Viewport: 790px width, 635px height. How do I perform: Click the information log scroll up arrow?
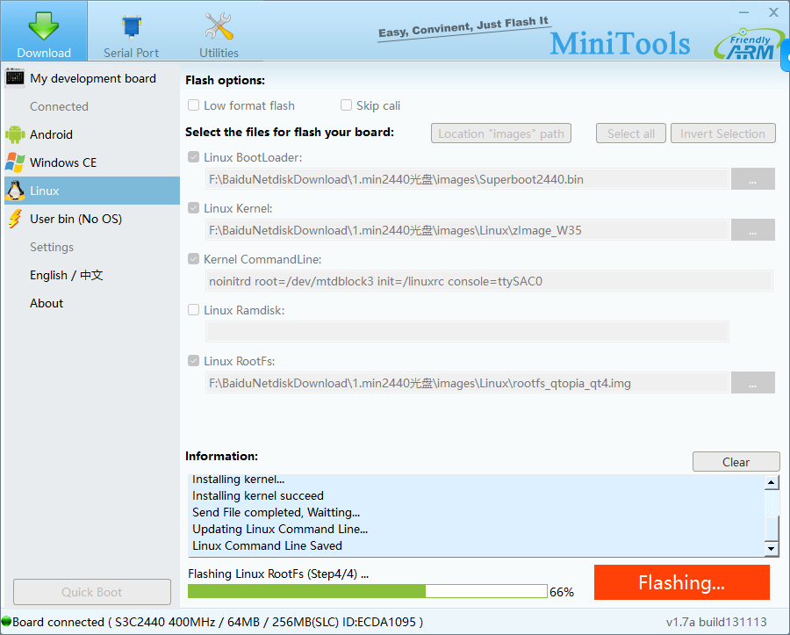coord(772,482)
